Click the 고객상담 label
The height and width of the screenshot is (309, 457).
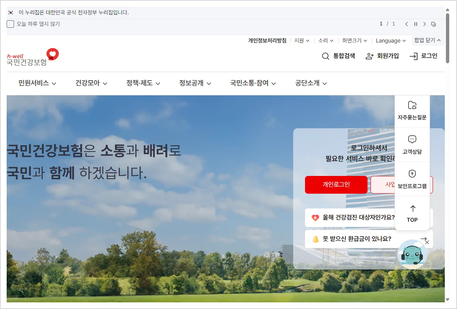tap(412, 152)
